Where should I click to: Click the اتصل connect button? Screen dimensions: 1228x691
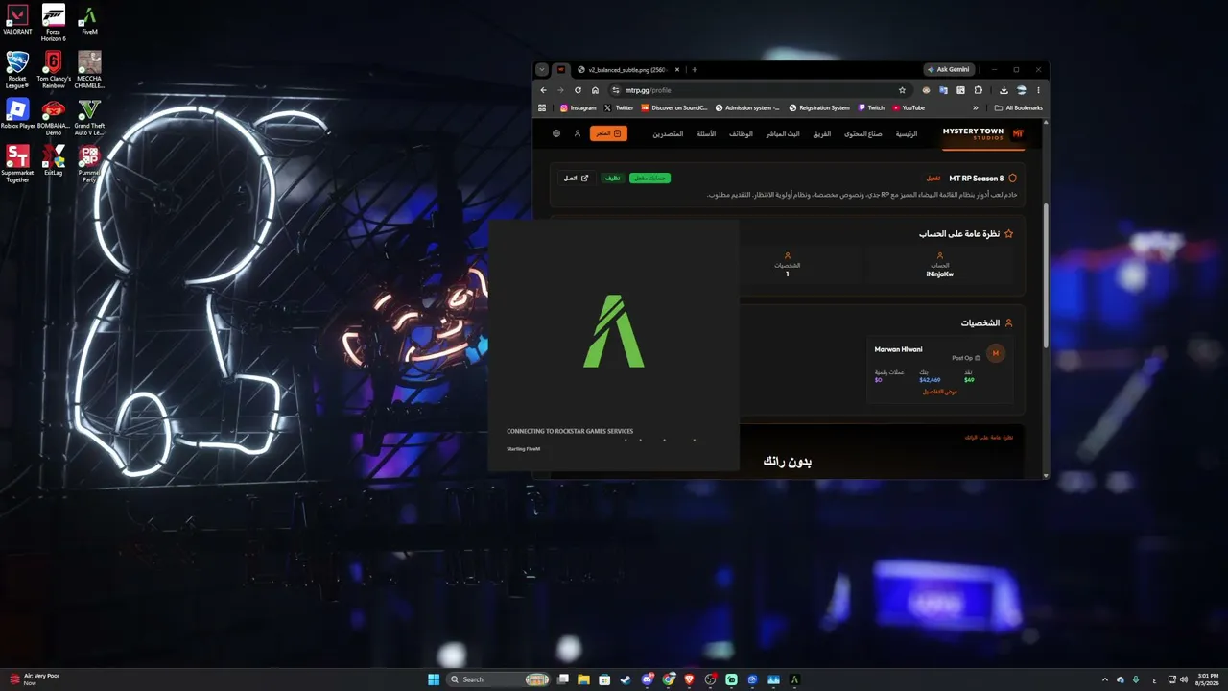576,178
